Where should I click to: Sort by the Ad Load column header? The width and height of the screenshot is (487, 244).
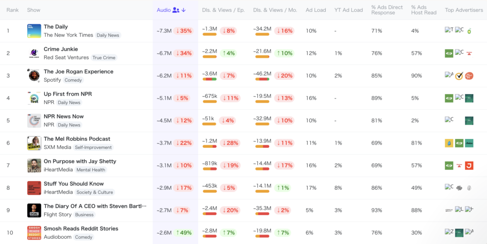pyautogui.click(x=316, y=10)
